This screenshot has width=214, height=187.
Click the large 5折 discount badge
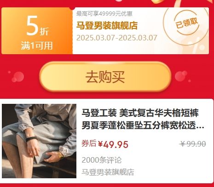point(38,26)
